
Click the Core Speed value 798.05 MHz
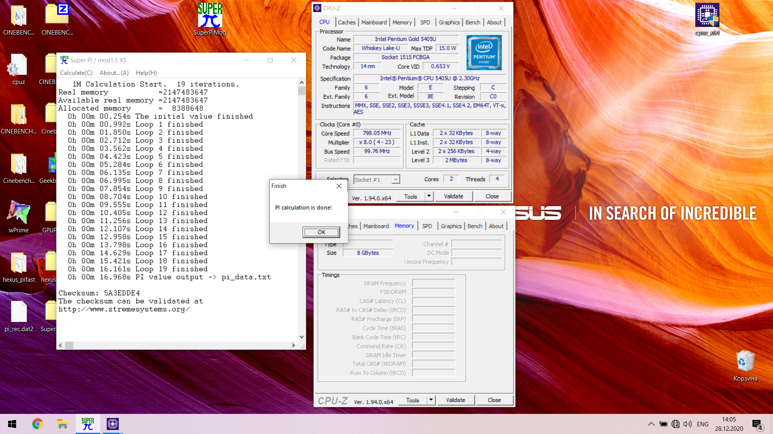click(x=377, y=133)
